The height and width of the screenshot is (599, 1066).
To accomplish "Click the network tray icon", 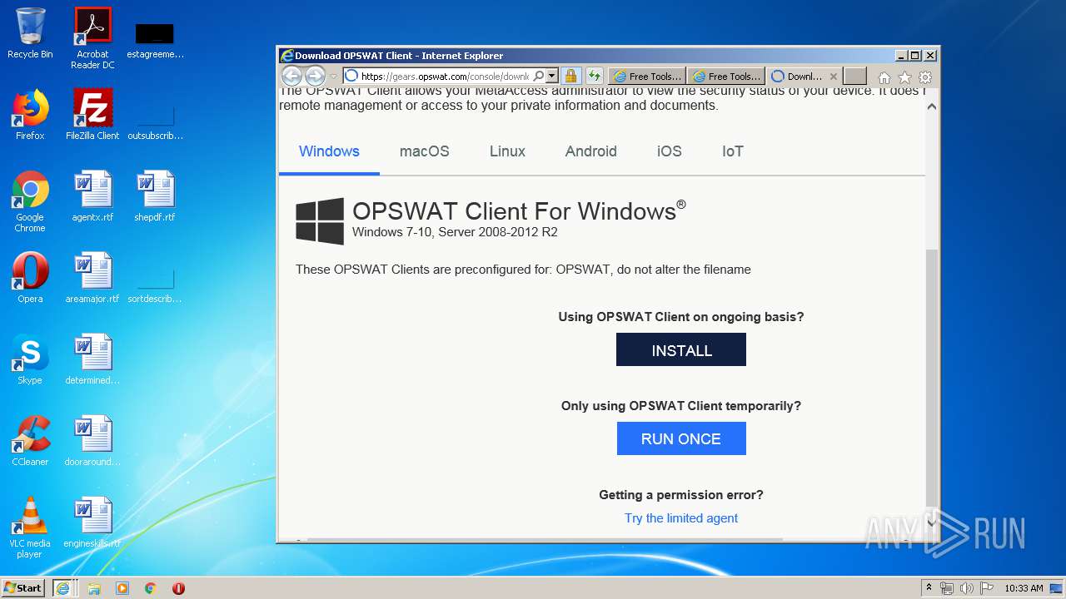I will coord(947,588).
